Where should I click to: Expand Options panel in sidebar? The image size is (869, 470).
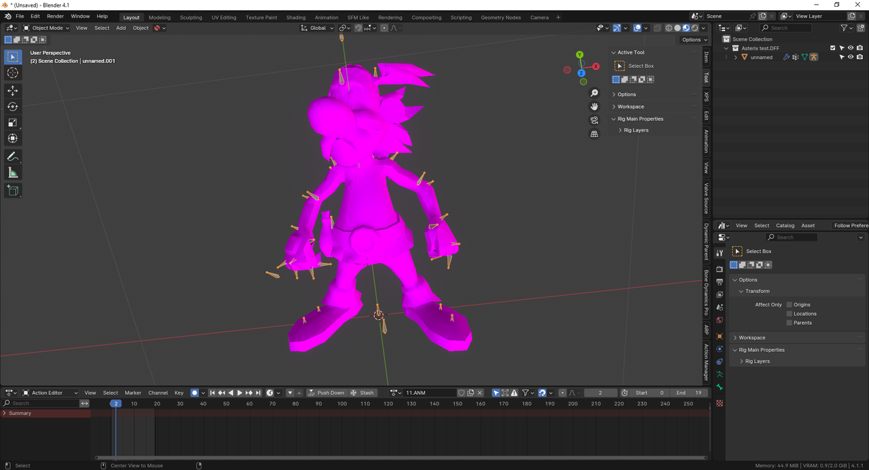pyautogui.click(x=627, y=94)
